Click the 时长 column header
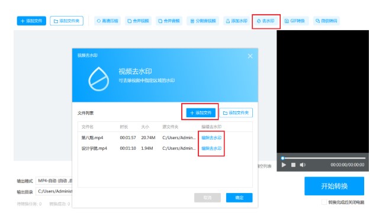 pos(124,127)
